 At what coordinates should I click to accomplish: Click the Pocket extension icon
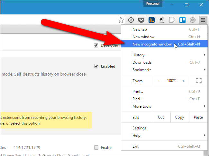click(141, 20)
